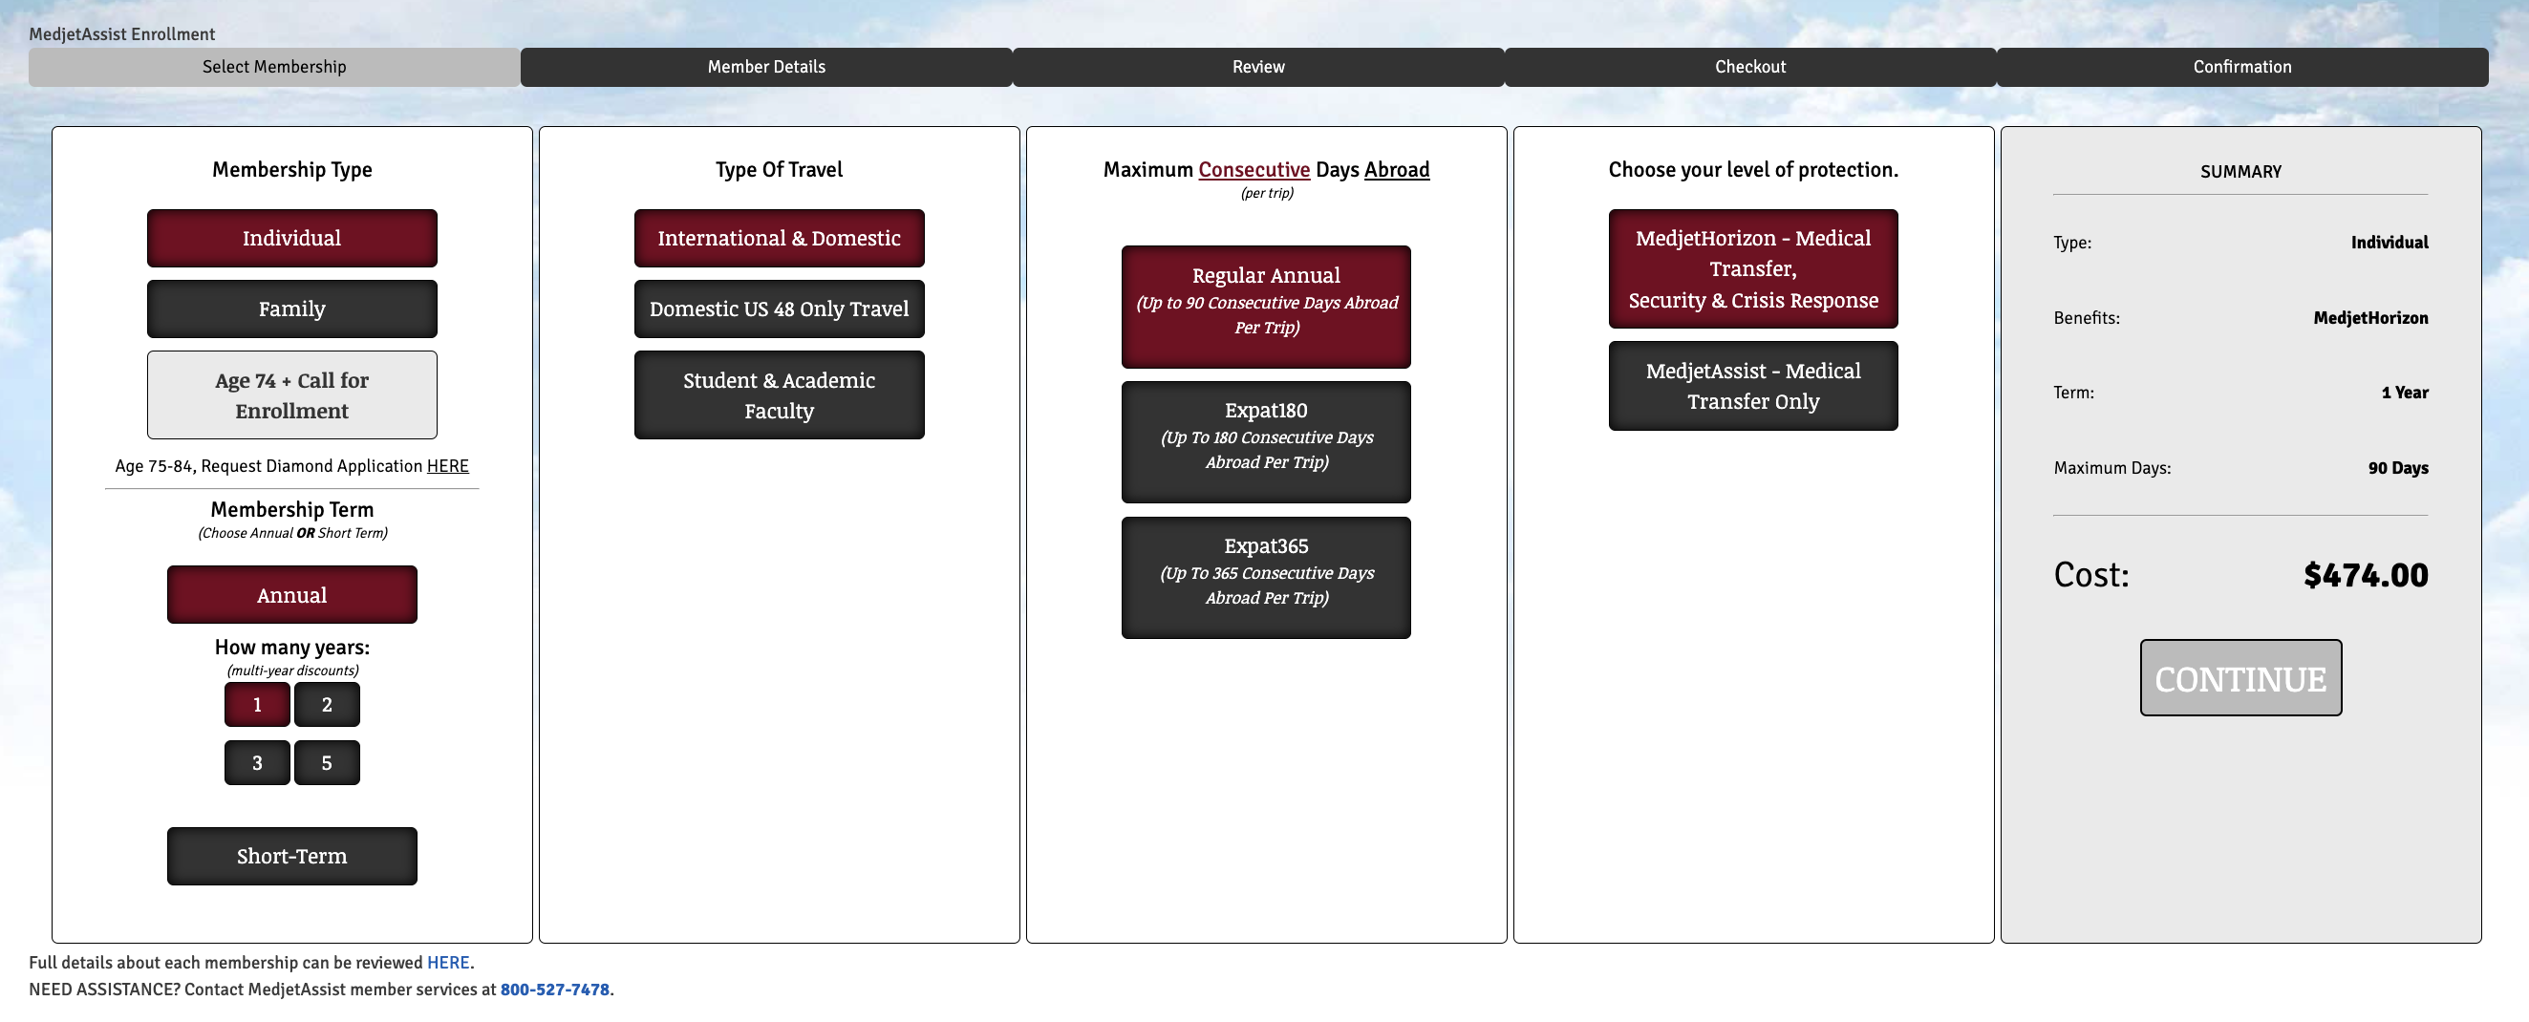2529x1022 pixels.
Task: Click the CONTINUE button
Action: tap(2240, 677)
